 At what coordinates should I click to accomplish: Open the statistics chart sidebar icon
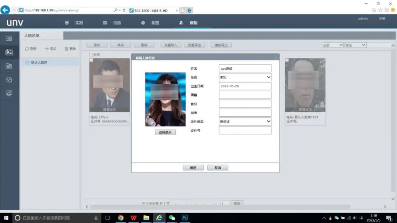[x=9, y=80]
